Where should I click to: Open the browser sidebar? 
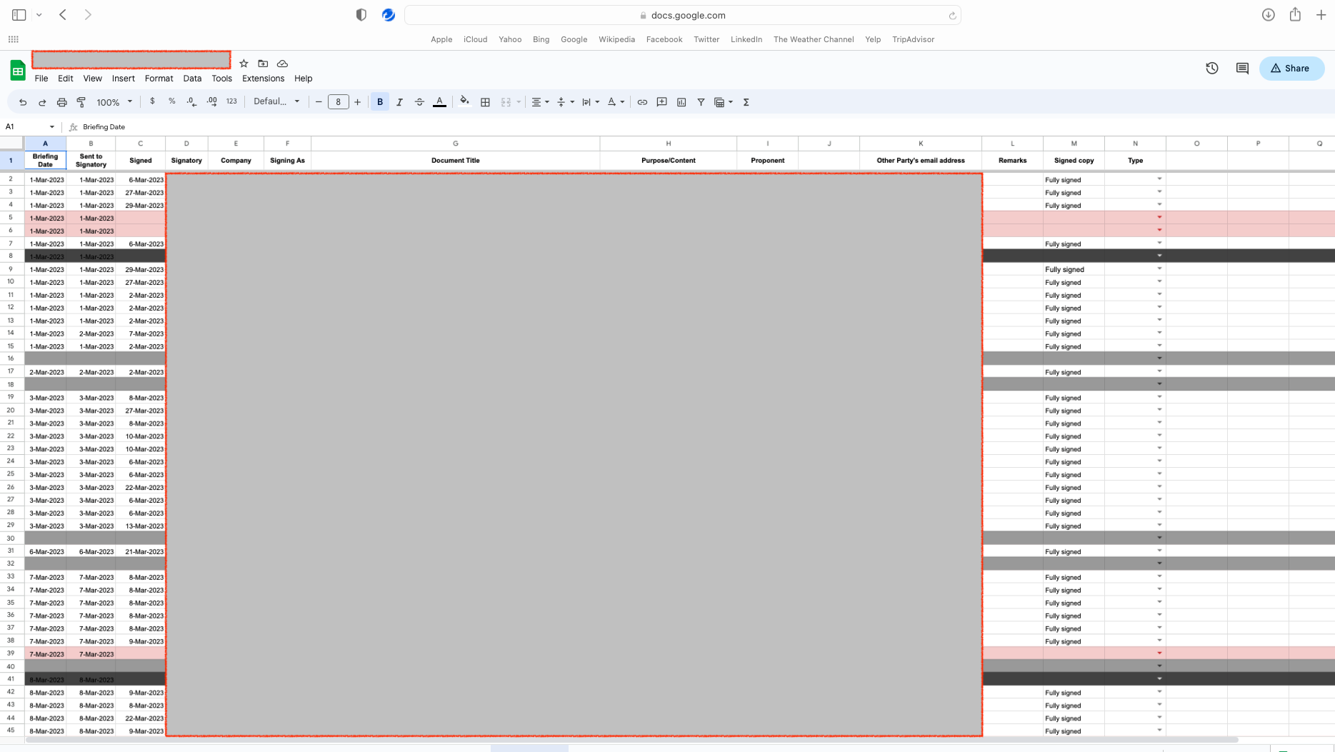tap(19, 15)
